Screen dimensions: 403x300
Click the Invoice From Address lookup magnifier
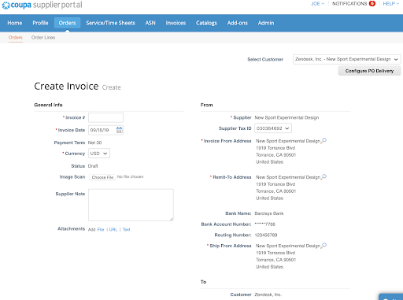(x=324, y=140)
